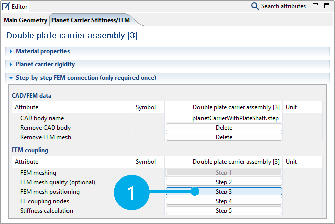Screen dimensions: 335x224
Task: Execute Step 5 stiffness calculation
Action: [224, 211]
